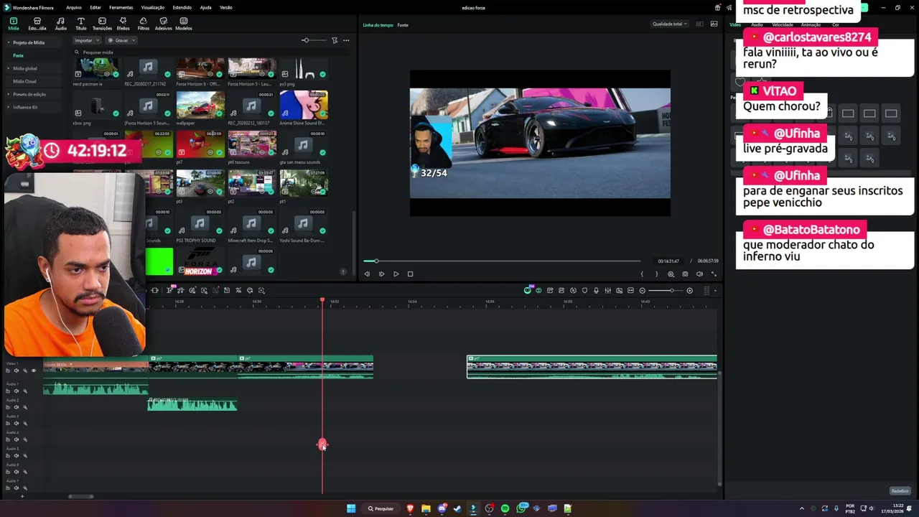Click the fullscreen preview icon
The image size is (919, 517).
pyautogui.click(x=714, y=274)
